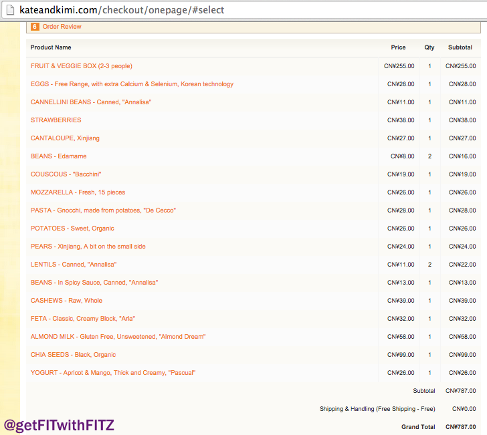Open CASHEWS - Raw, Whole link
The image size is (487, 435).
[x=66, y=300]
